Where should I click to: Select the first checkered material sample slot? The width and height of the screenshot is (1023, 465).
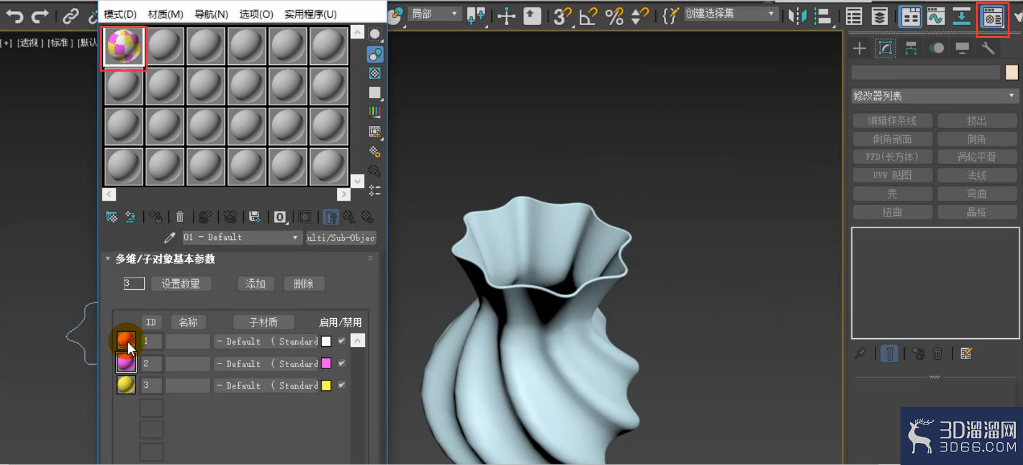(x=124, y=46)
